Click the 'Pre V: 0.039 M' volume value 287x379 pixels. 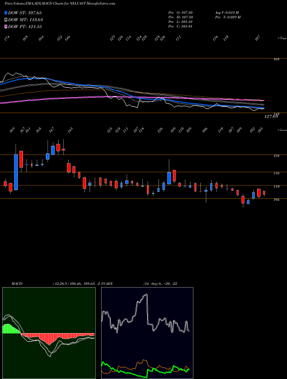point(227,17)
